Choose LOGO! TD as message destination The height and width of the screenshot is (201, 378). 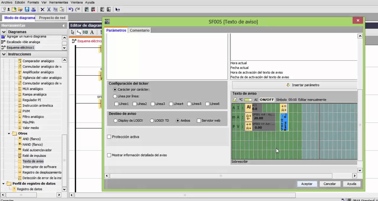click(152, 121)
